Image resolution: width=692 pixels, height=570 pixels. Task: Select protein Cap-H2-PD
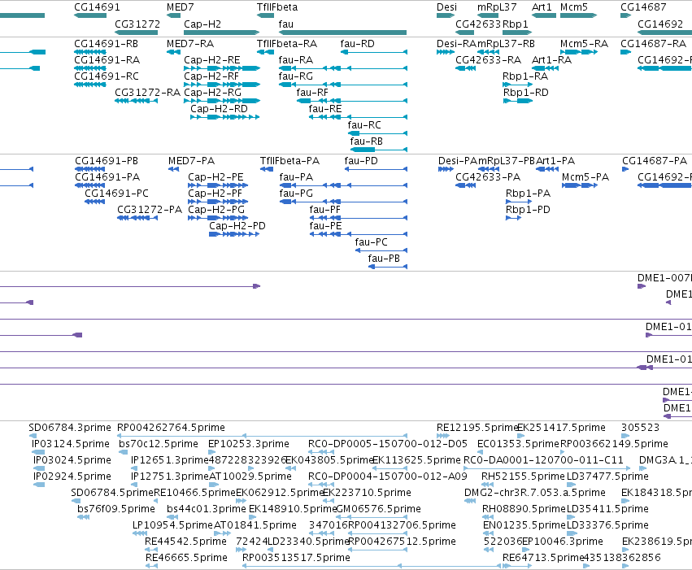237,226
